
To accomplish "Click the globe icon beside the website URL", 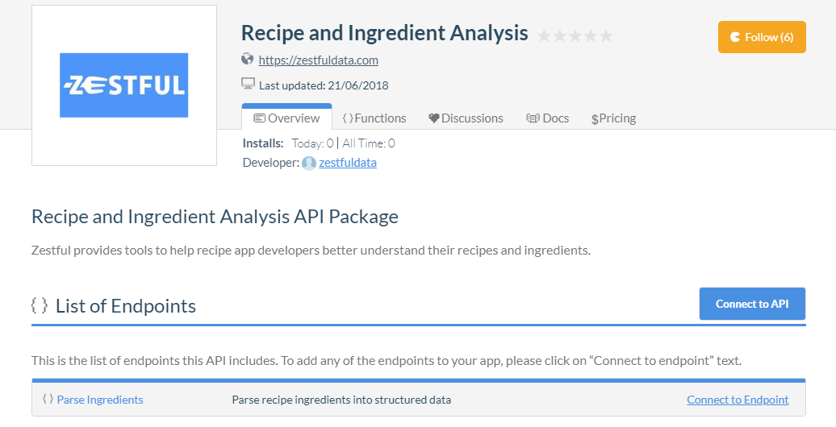I will click(x=248, y=60).
